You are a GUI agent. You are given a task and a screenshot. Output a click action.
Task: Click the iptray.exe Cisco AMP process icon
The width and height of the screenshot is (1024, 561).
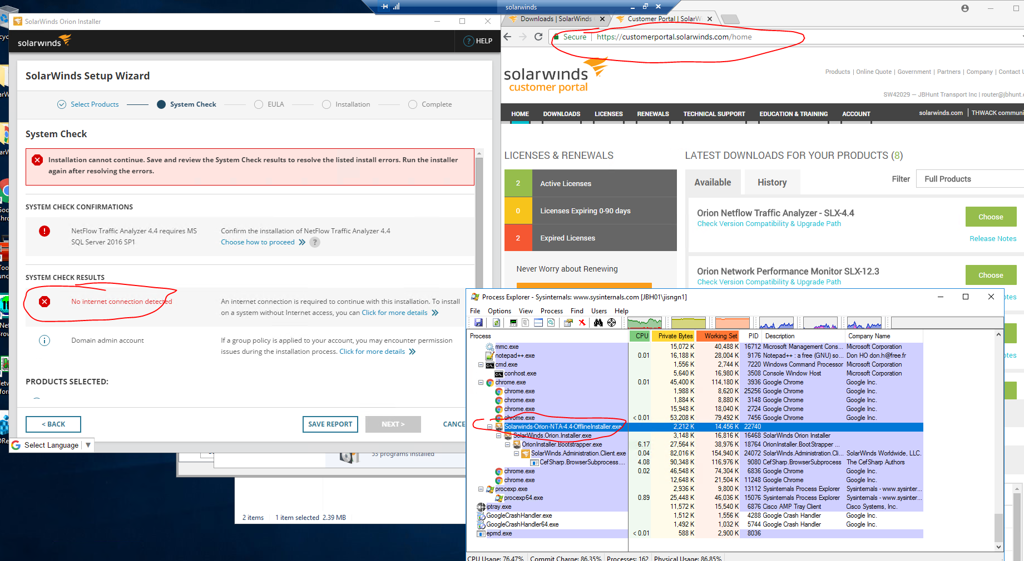point(481,507)
